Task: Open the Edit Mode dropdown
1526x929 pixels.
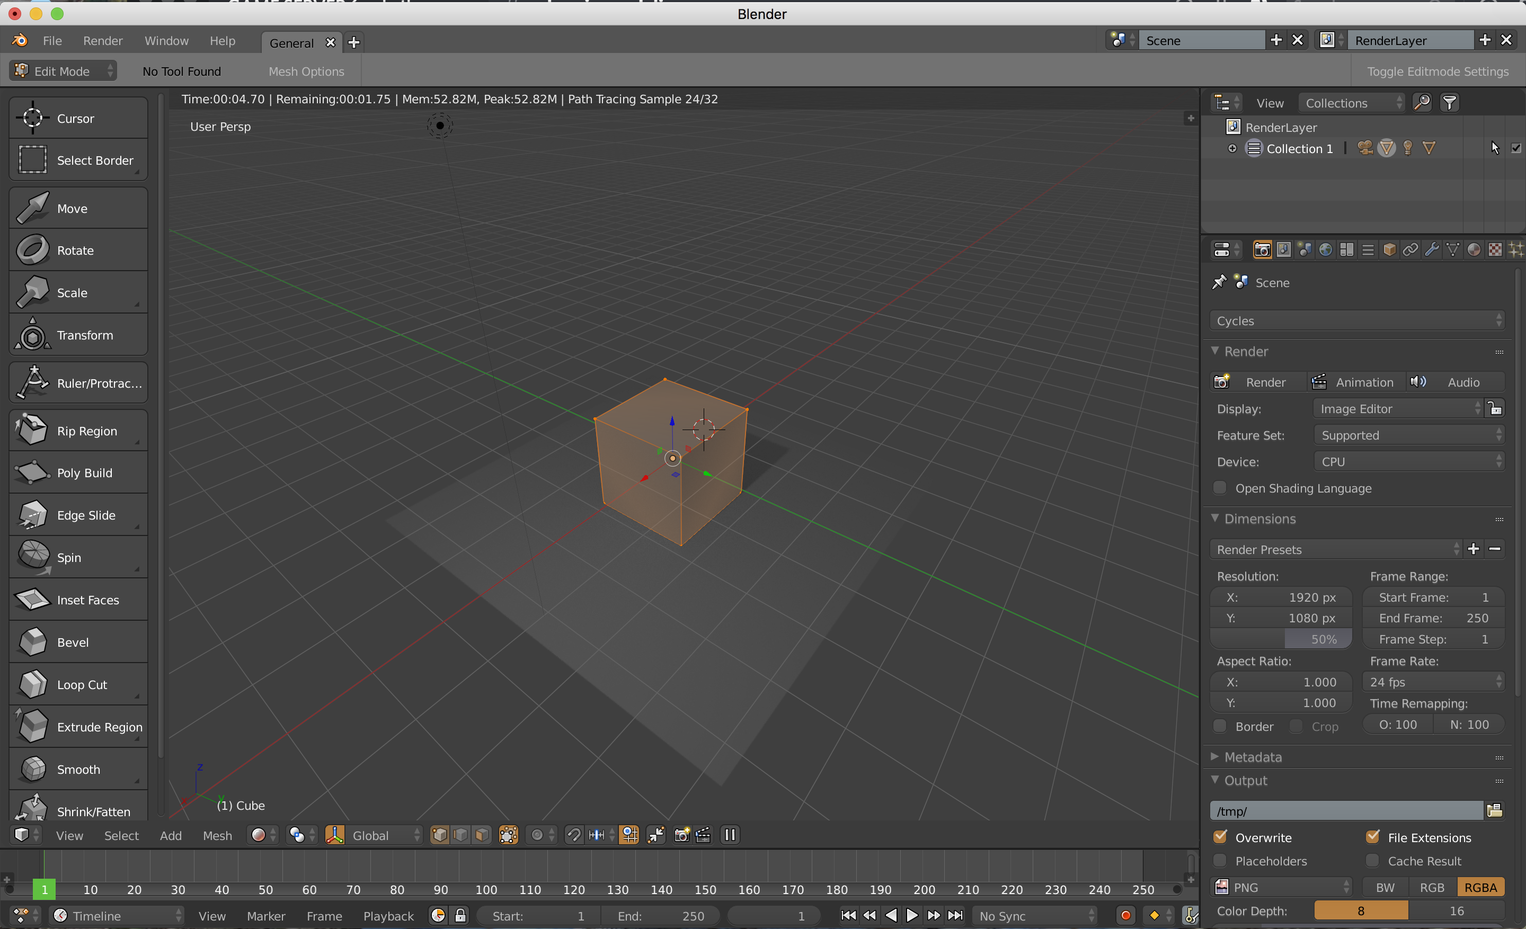Action: [61, 70]
